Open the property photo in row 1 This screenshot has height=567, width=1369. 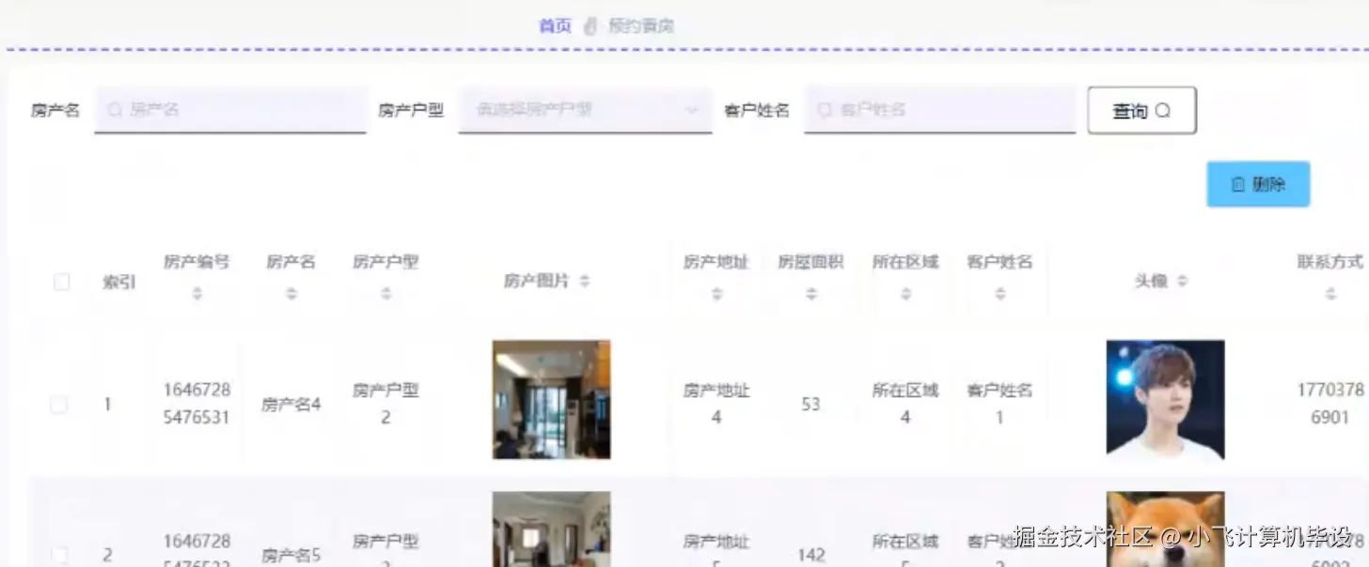point(551,399)
